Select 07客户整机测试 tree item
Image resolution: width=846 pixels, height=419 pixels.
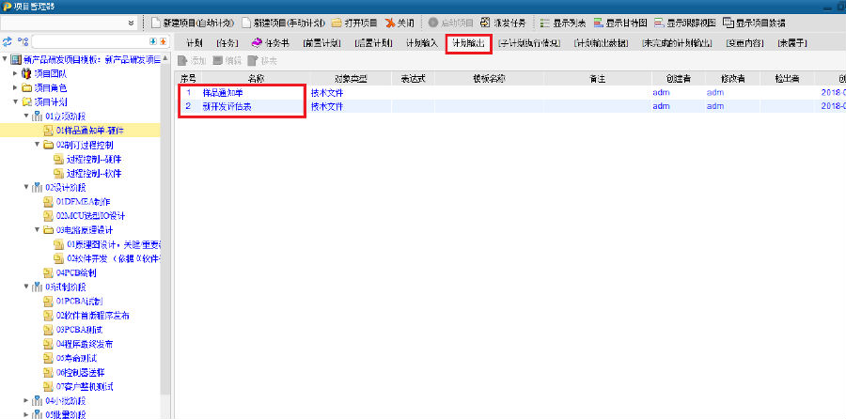point(85,387)
